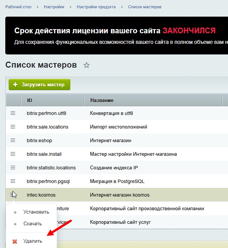228x248 pixels.
Task: Open row menu for bitrix:perfmon.pgsql
Action: click(x=13, y=181)
